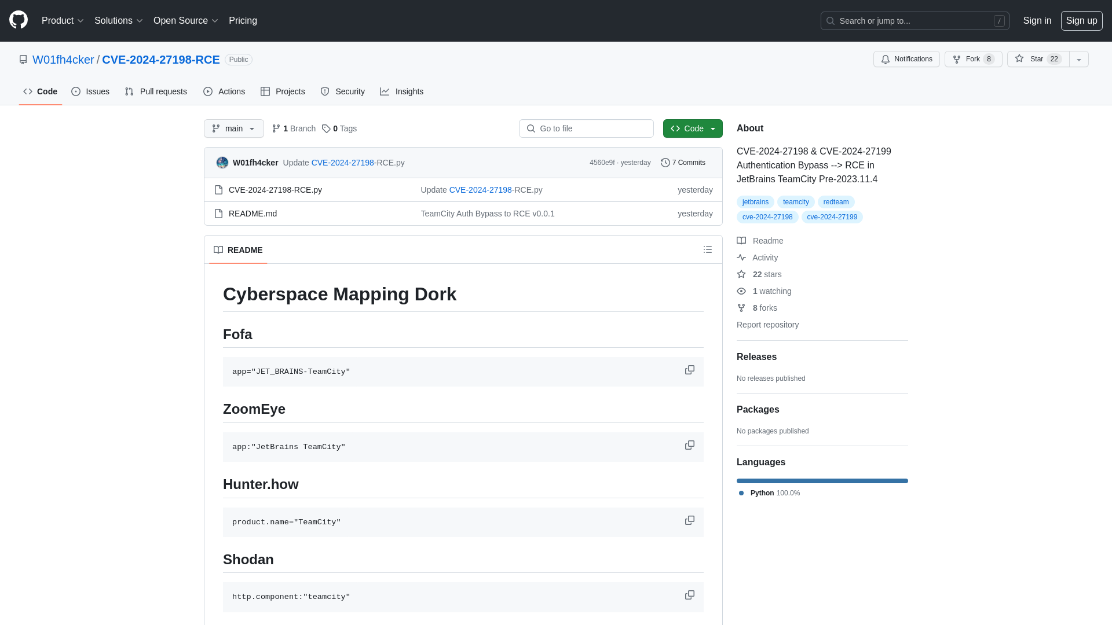The height and width of the screenshot is (625, 1112).
Task: Fork this repository
Action: (973, 59)
